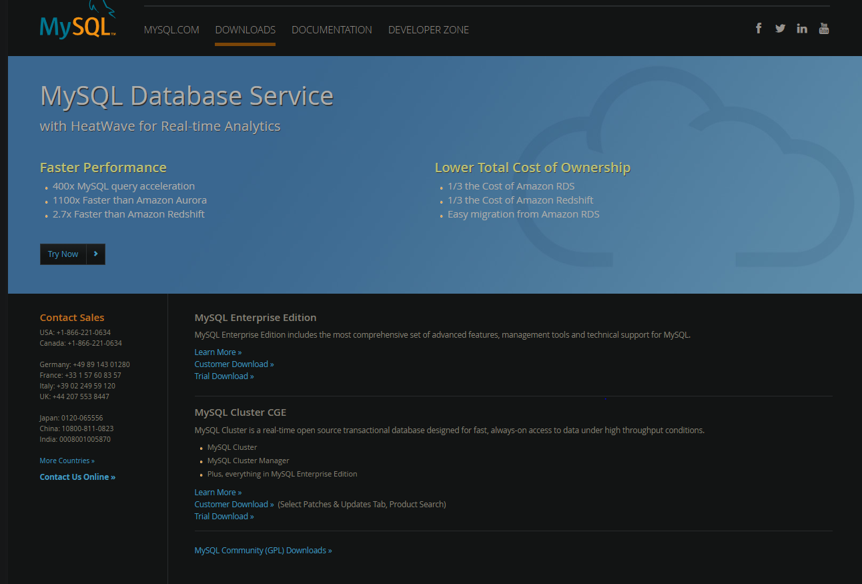Image resolution: width=862 pixels, height=584 pixels.
Task: Open Customer Download under Enterprise Edition
Action: click(234, 364)
